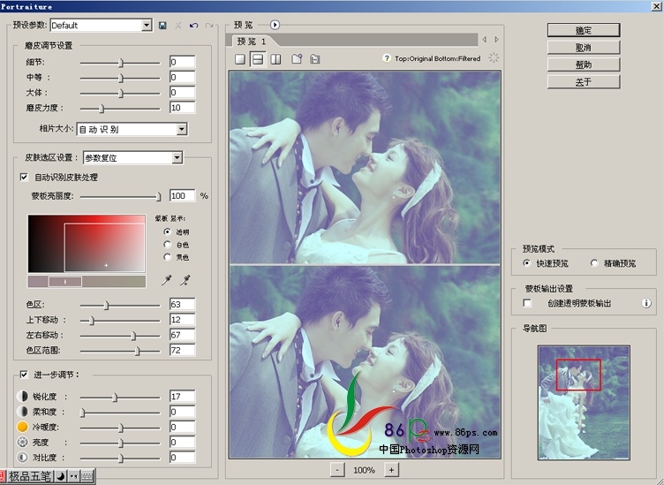Select side-by-side split preview icon
This screenshot has height=485, width=664.
[x=275, y=59]
